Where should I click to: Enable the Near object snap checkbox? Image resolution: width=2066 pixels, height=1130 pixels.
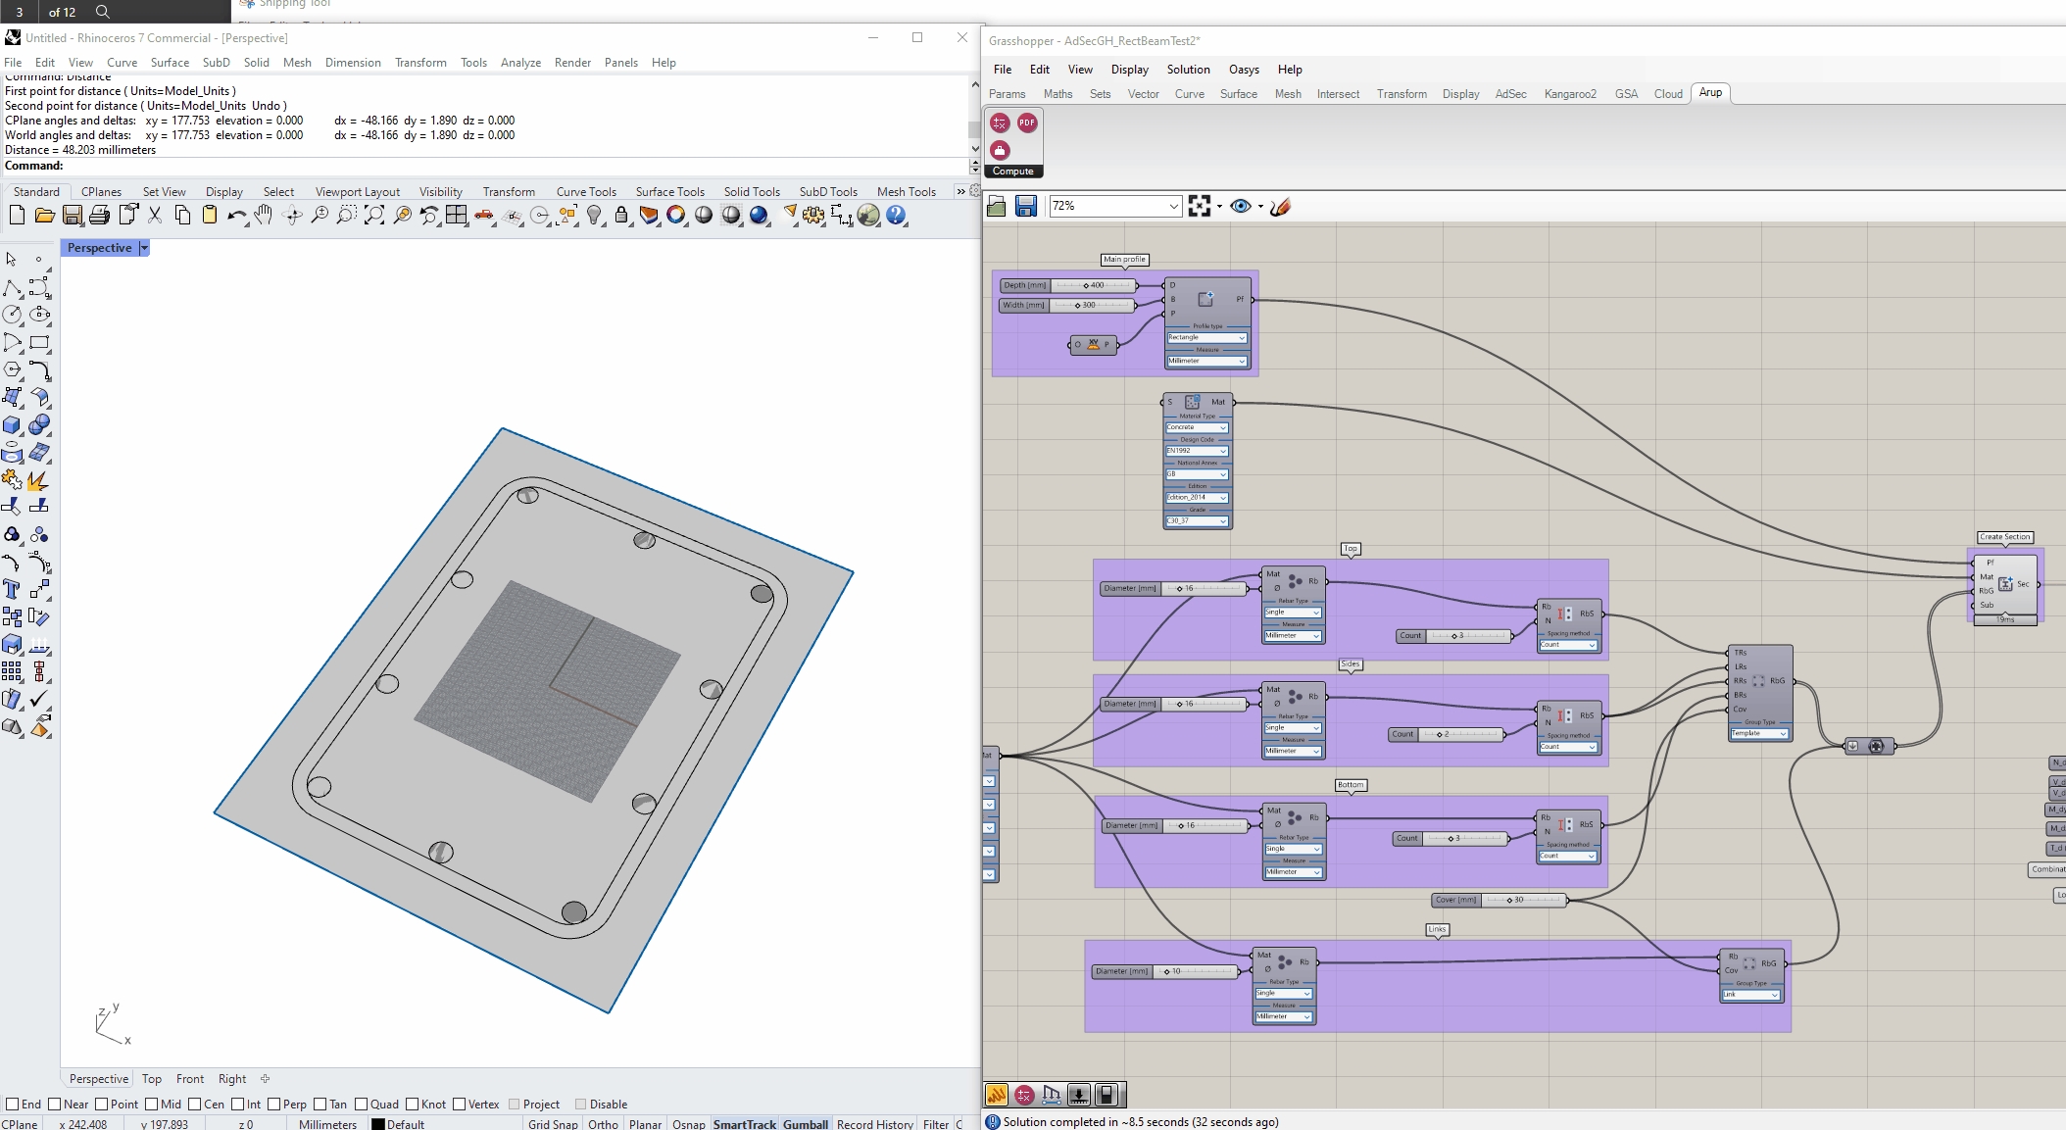pyautogui.click(x=55, y=1105)
